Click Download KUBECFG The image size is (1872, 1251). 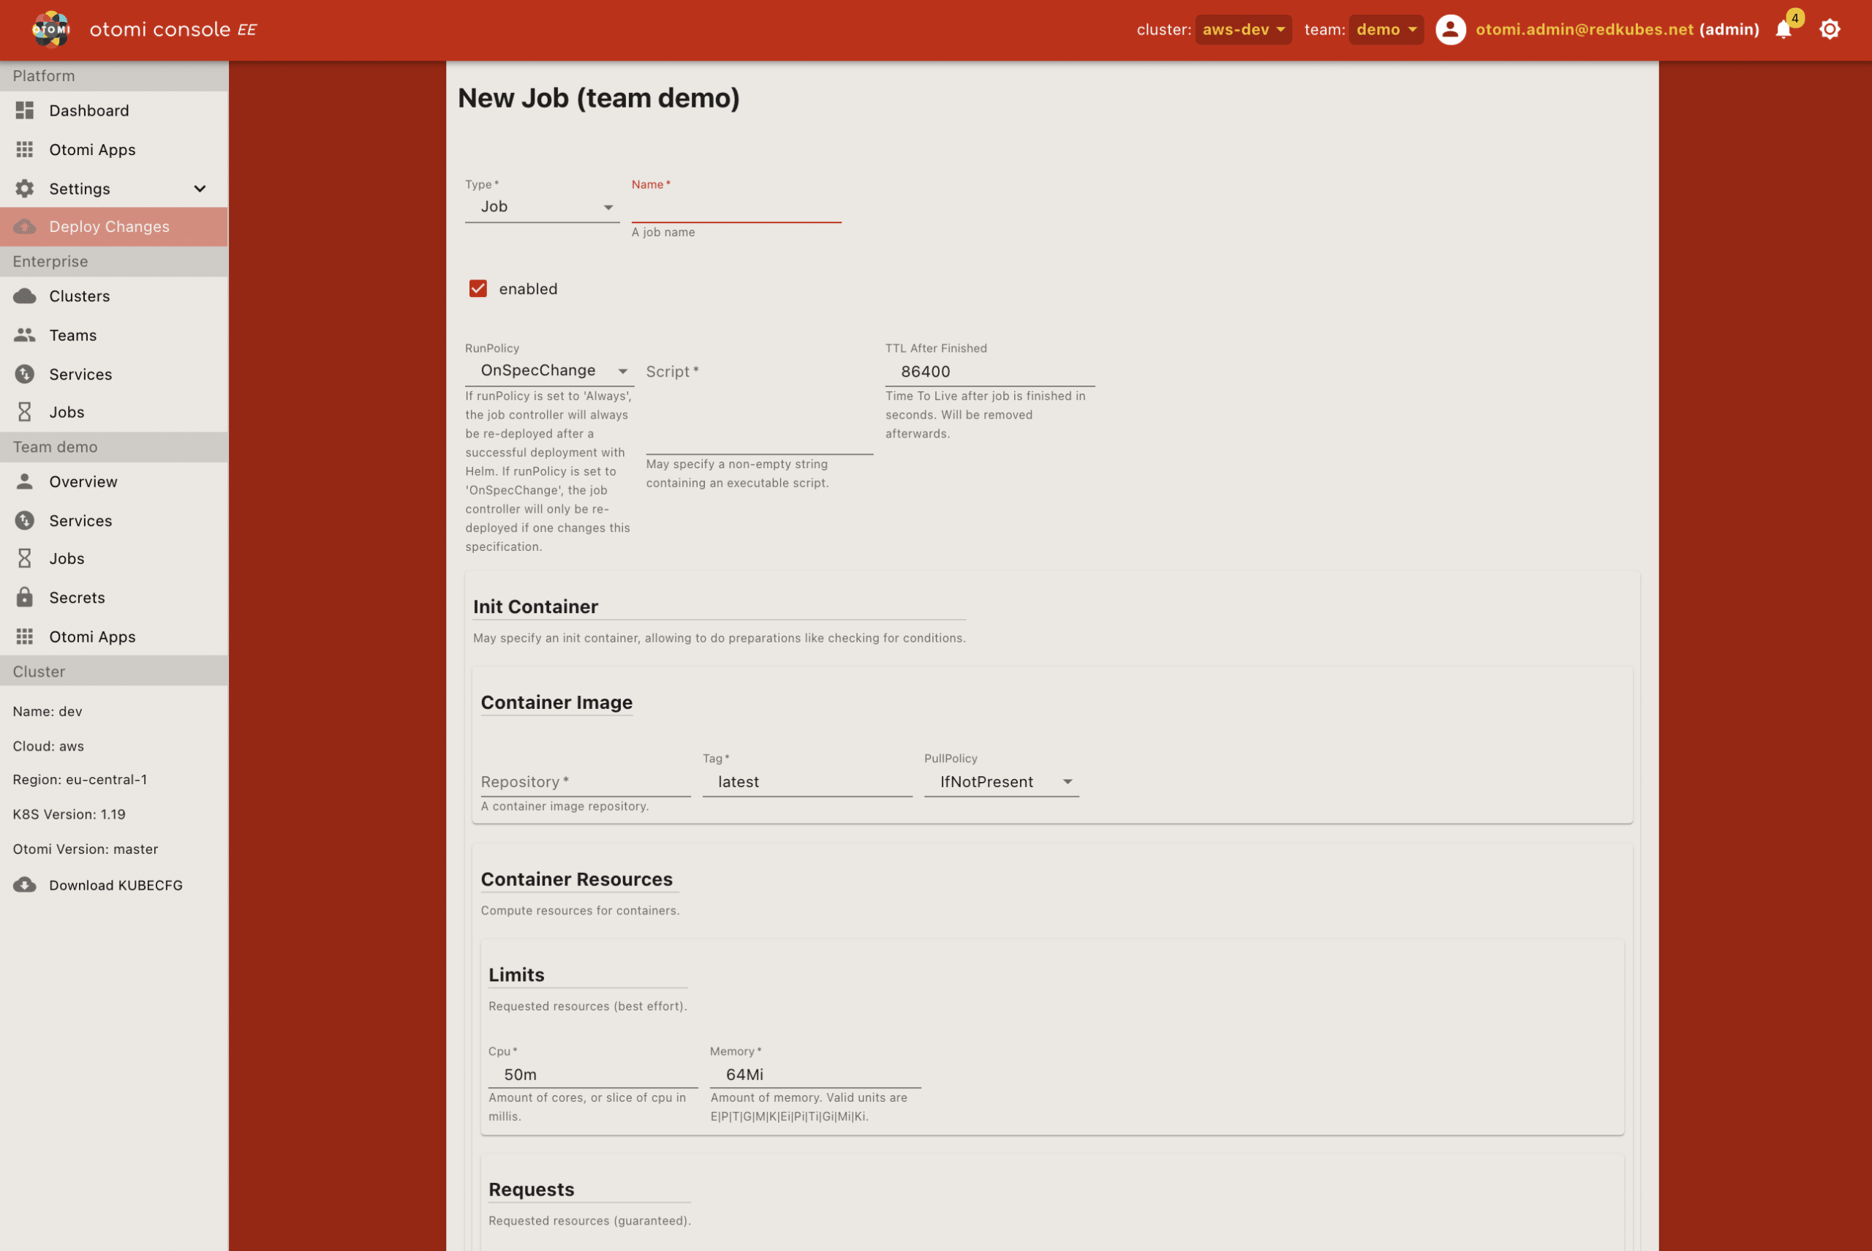(x=116, y=884)
